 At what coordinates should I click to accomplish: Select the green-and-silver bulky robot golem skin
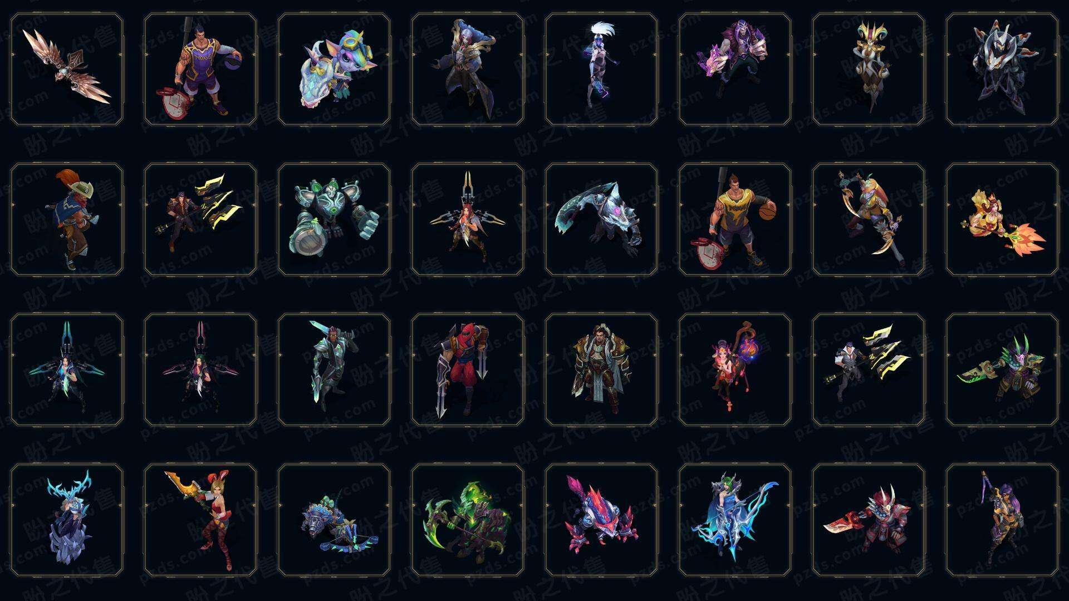click(x=334, y=219)
